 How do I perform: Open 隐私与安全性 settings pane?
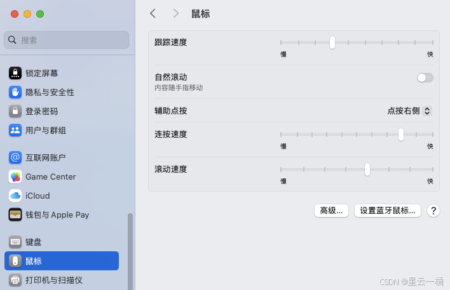tap(62, 92)
